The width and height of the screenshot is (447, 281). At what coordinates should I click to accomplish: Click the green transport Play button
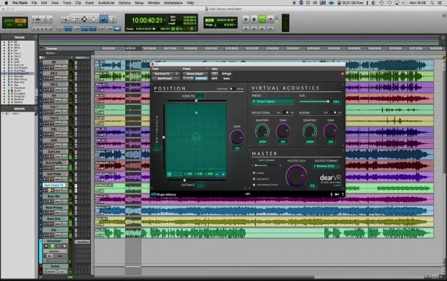[262, 20]
